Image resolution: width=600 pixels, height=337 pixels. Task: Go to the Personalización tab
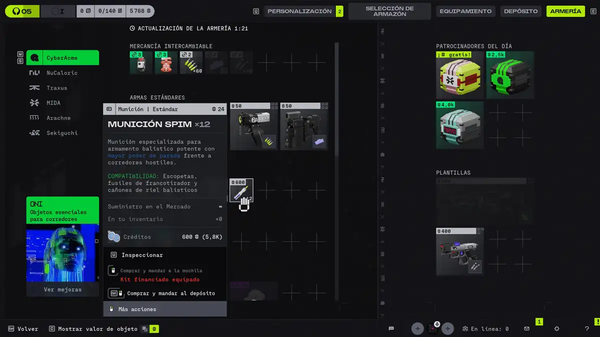coord(299,11)
